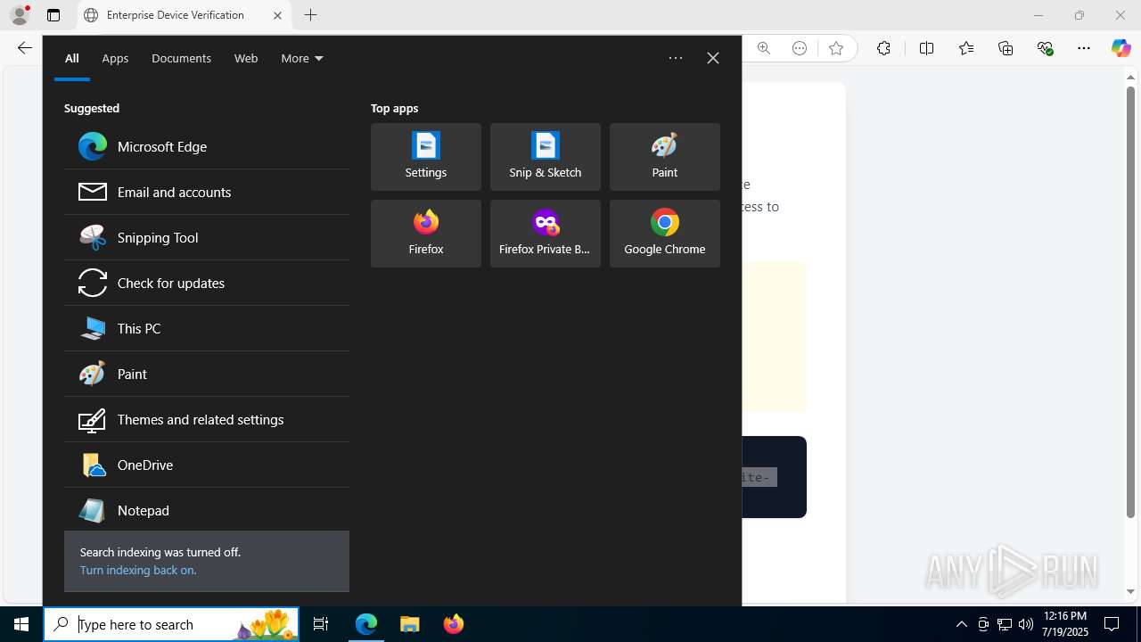This screenshot has width=1141, height=642.
Task: Click the page scrollbar up arrow
Action: [1130, 78]
